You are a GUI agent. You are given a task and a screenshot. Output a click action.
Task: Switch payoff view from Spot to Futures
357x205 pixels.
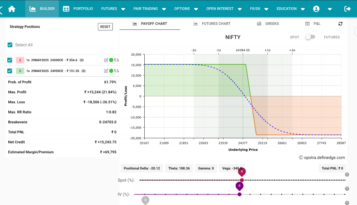(310, 37)
